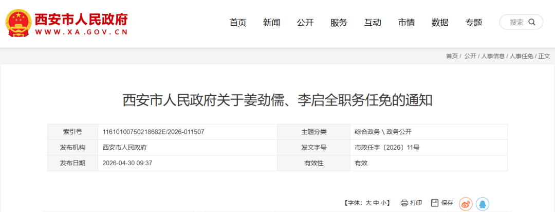The height and width of the screenshot is (212, 555).
Task: Click the national emblem logo
Action: point(17,23)
